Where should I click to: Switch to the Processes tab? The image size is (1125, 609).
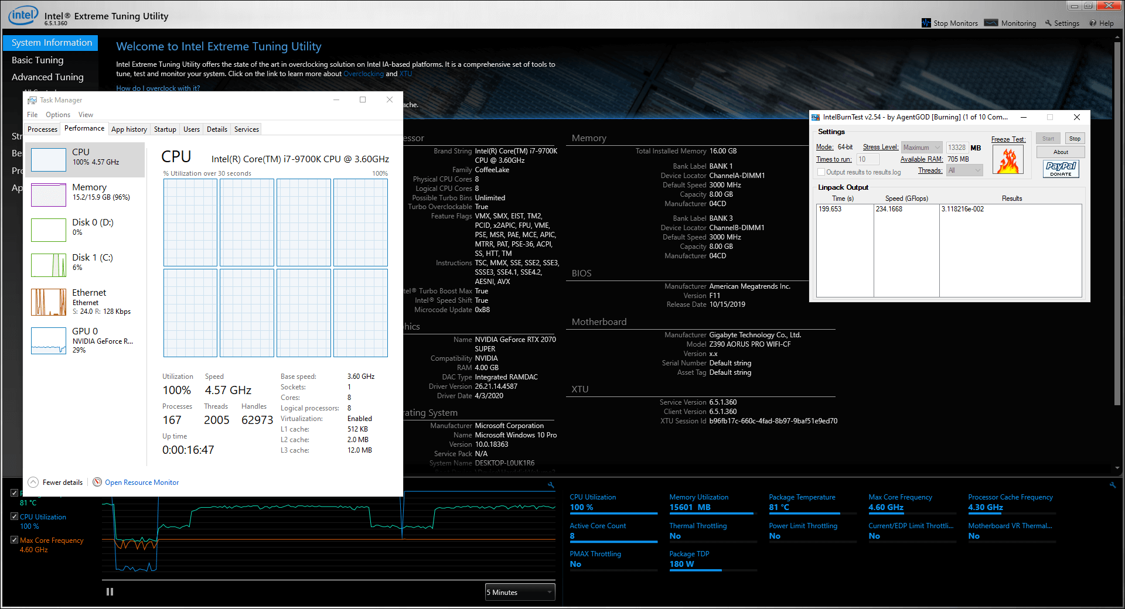pyautogui.click(x=42, y=129)
